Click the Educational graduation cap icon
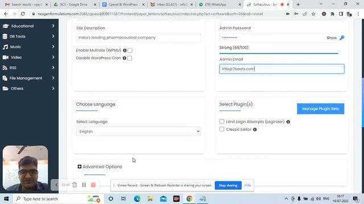This screenshot has height=204, width=364. pyautogui.click(x=6, y=26)
